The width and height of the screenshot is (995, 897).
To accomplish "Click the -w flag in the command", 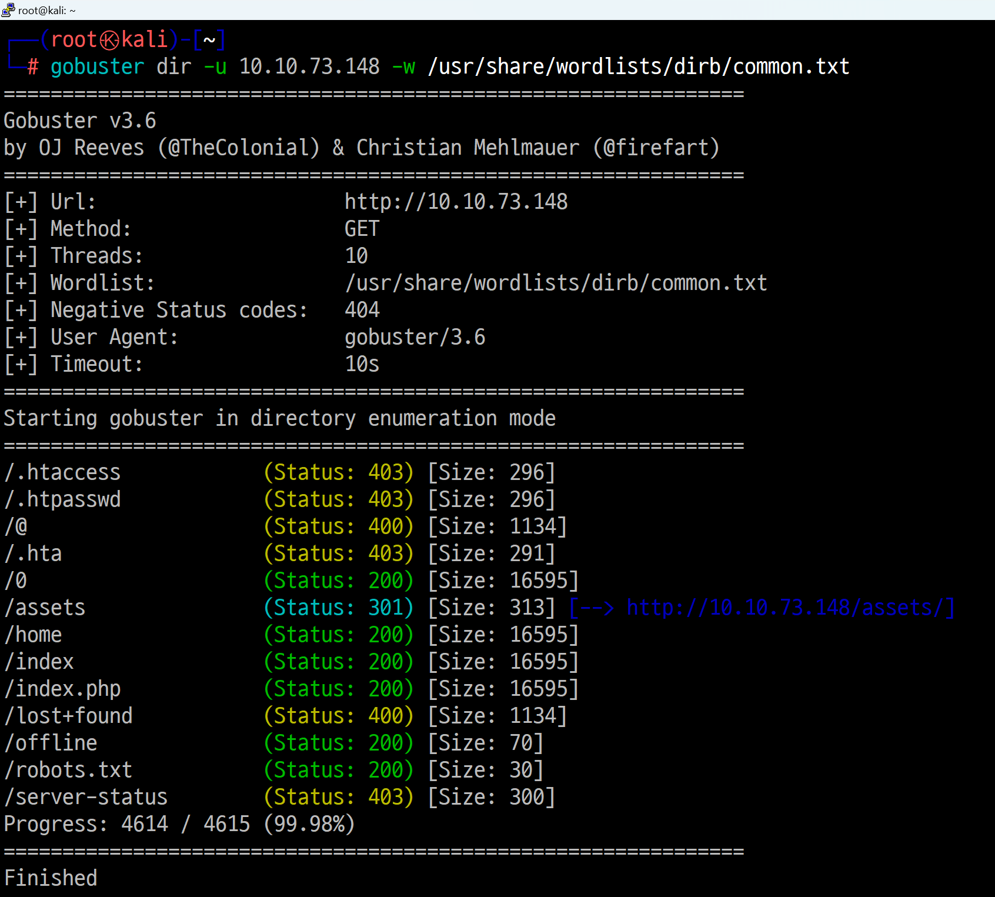I will 403,66.
